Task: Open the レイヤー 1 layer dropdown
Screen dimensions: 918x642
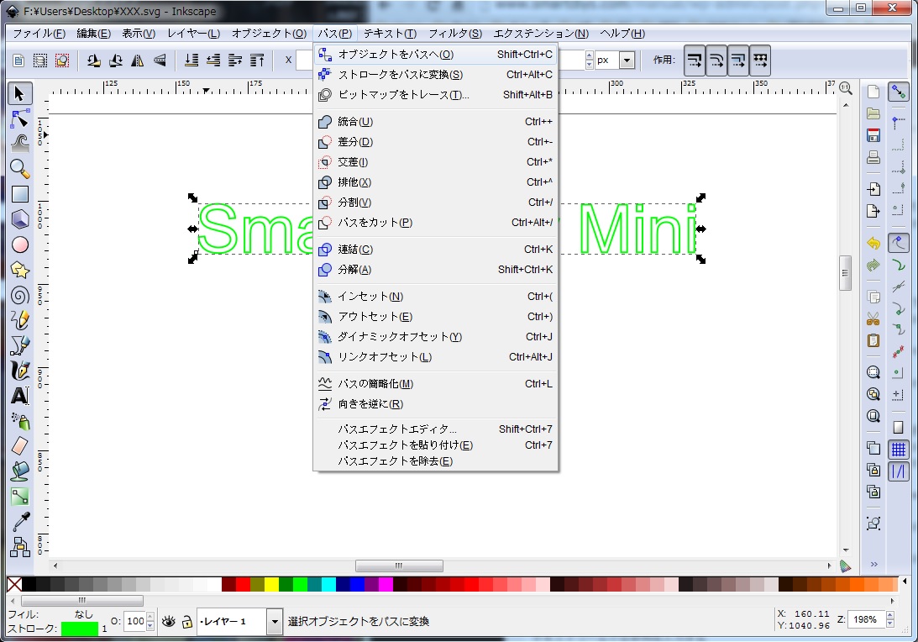Action: pyautogui.click(x=275, y=622)
